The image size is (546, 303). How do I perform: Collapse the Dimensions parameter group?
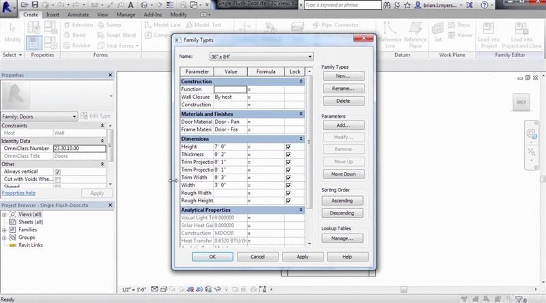(x=301, y=139)
